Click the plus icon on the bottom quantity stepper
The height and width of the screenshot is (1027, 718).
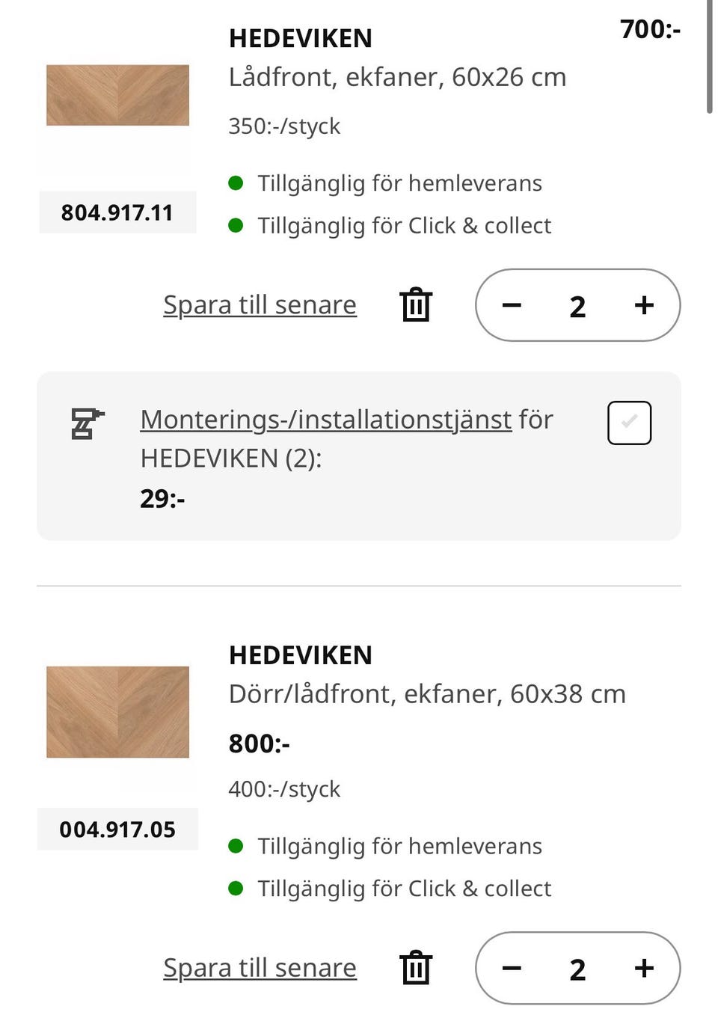point(643,968)
